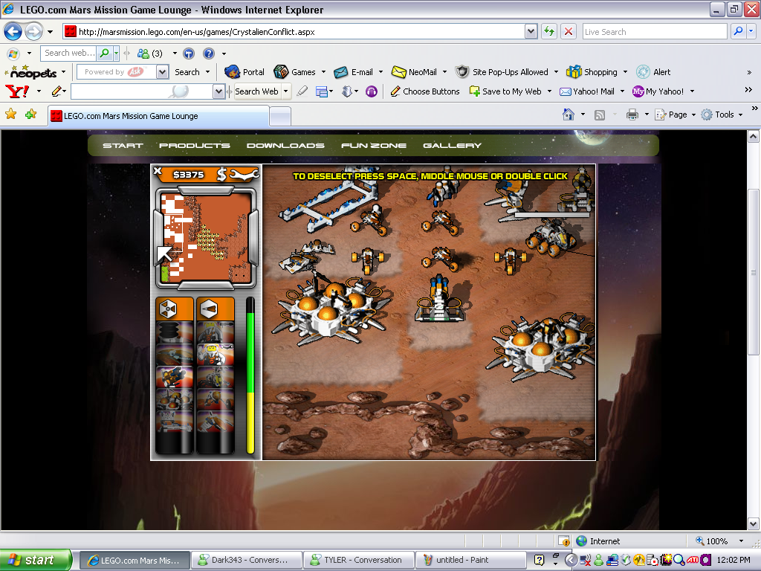Click the minimap bottom scroll tab
761x571 pixels.
206,285
